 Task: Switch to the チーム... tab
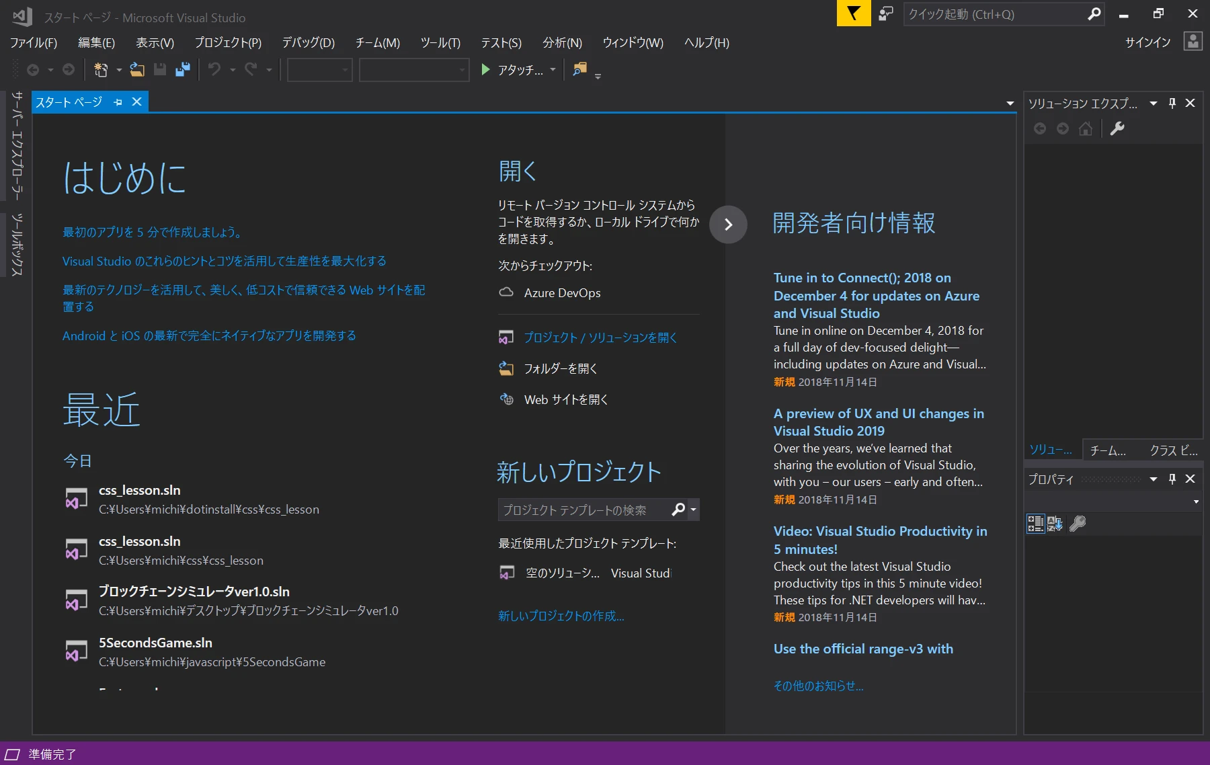click(x=1108, y=450)
